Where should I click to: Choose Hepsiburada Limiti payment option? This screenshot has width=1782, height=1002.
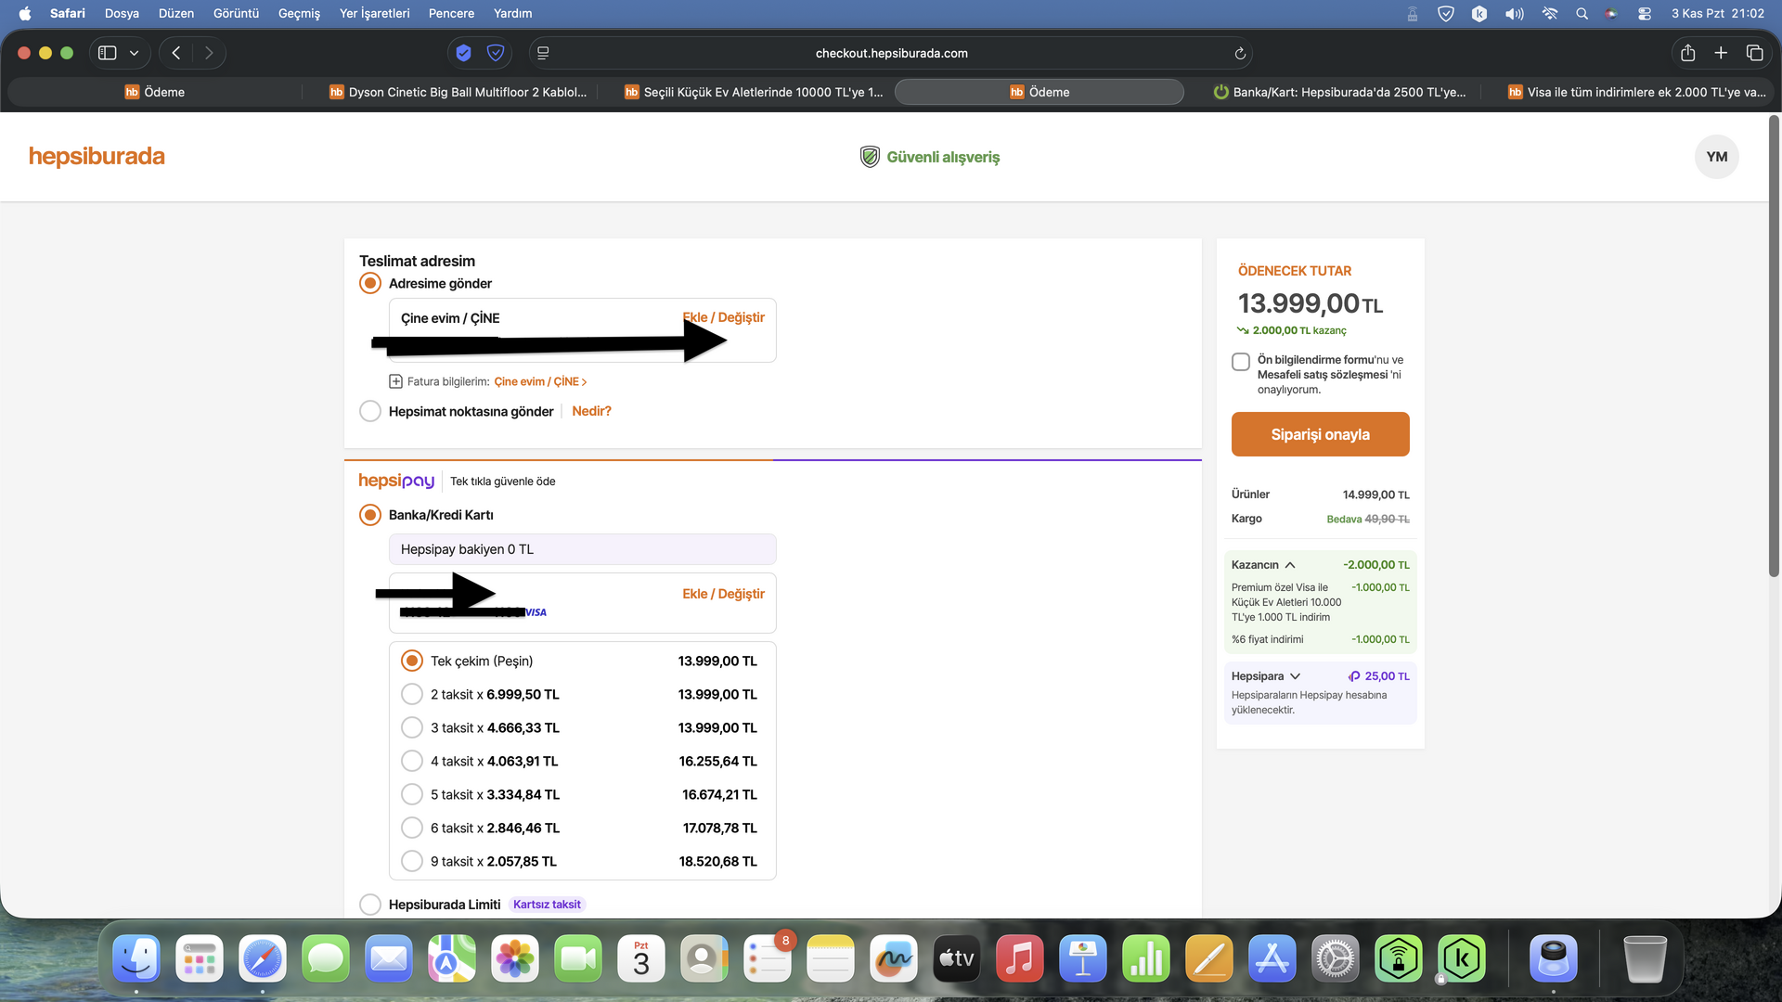click(x=370, y=904)
